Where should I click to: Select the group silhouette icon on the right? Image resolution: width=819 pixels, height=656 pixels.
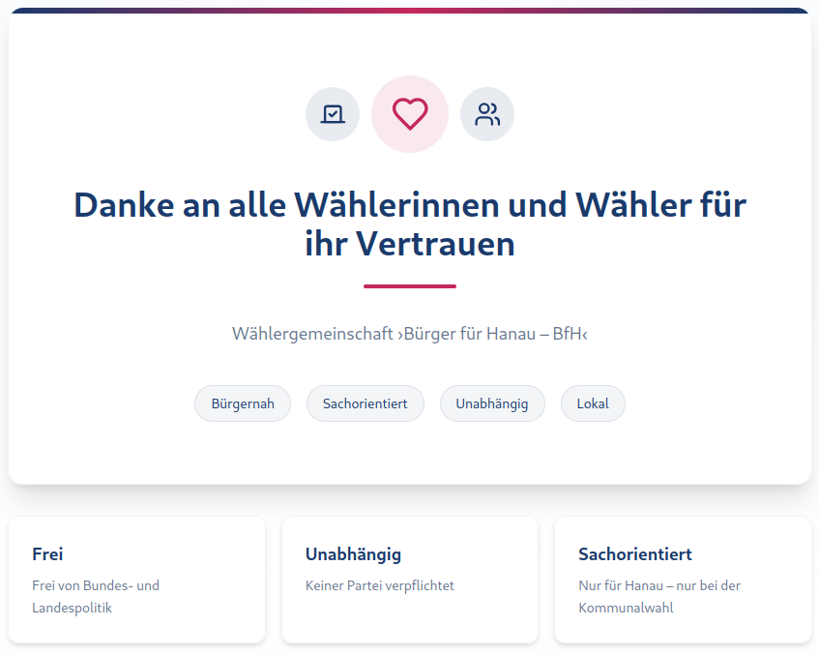tap(486, 113)
